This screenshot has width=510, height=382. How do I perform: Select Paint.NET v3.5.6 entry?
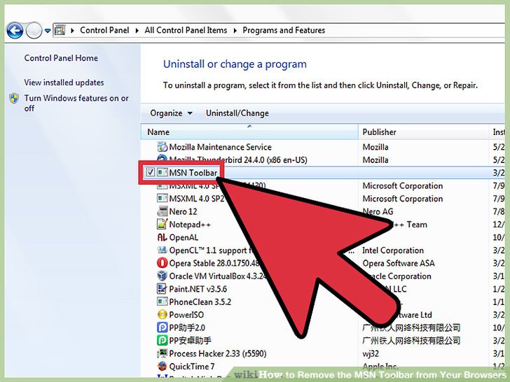pos(198,289)
